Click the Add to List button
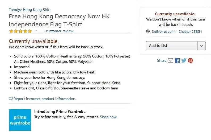 172,46
